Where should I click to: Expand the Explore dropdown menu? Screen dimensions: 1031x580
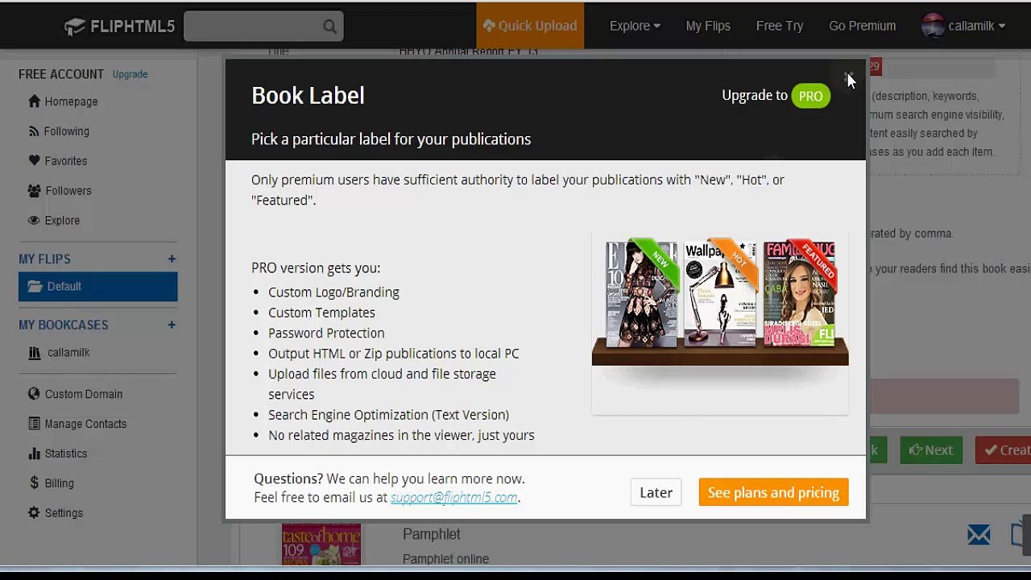tap(635, 26)
